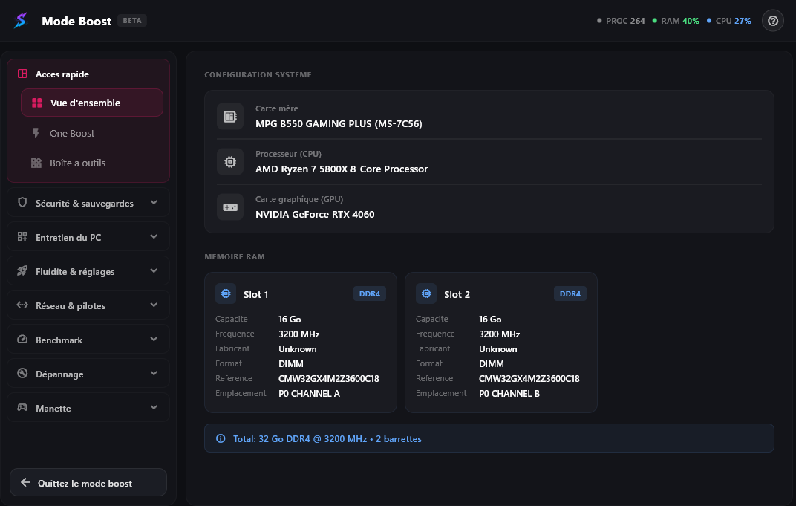Click the Boîte a outils icon

(x=36, y=163)
